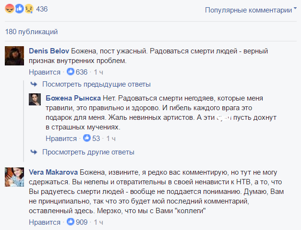Click Vera Makarova's avatar thumbnail

(x=14, y=176)
